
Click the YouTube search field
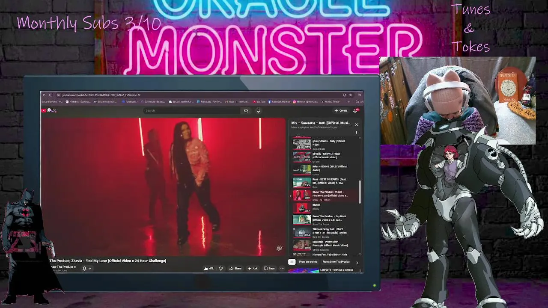(192, 110)
